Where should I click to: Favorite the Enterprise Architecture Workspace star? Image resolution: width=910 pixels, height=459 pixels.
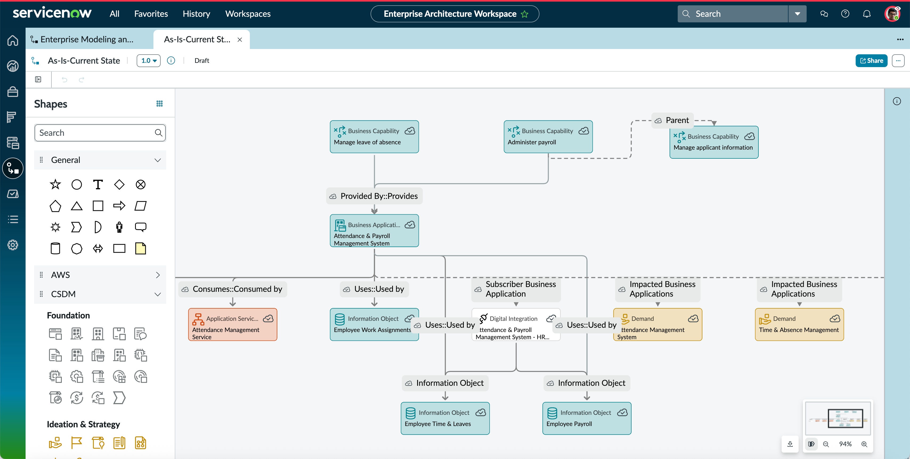(525, 14)
